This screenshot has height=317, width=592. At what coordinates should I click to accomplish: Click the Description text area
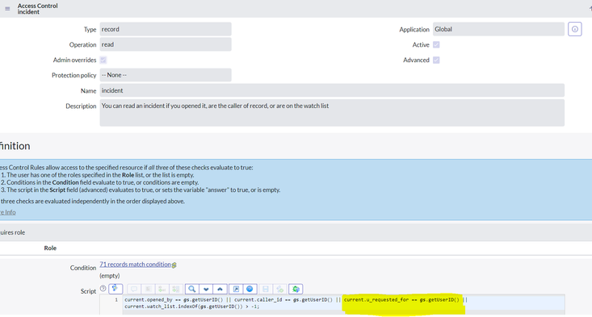(x=332, y=113)
